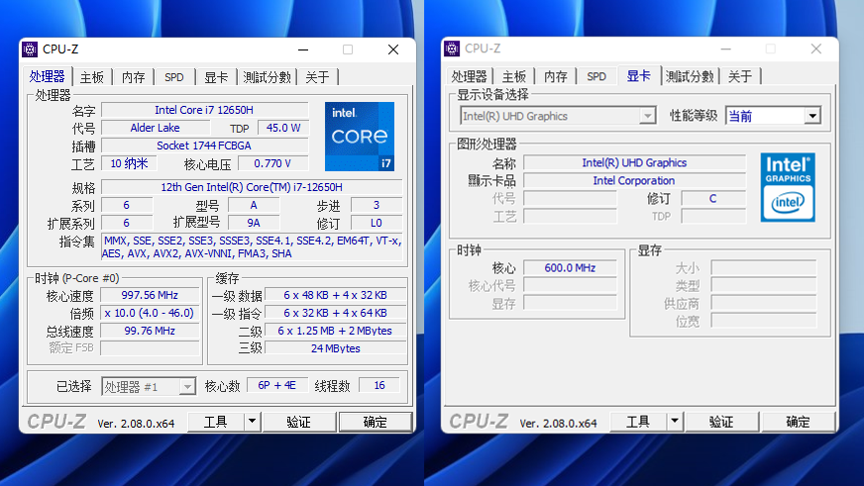Click the GPU core clock 600.0 MHz value
The image size is (864, 486).
click(570, 268)
